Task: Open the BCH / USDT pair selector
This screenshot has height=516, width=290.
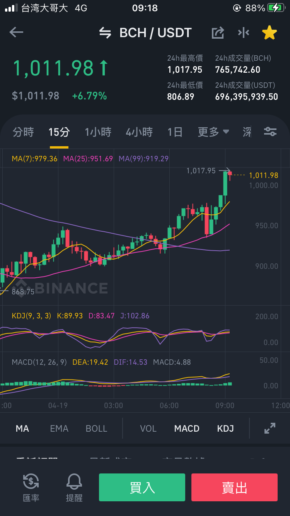Action: click(155, 33)
